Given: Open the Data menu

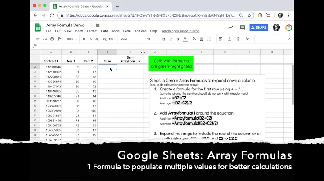Looking at the screenshot, I should tap(104, 31).
